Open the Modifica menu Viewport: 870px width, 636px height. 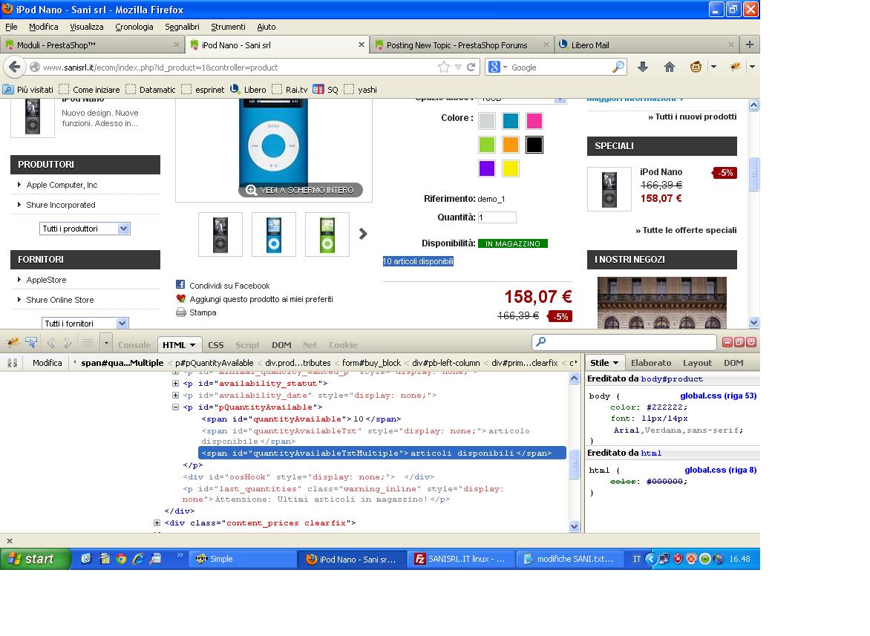tap(43, 27)
